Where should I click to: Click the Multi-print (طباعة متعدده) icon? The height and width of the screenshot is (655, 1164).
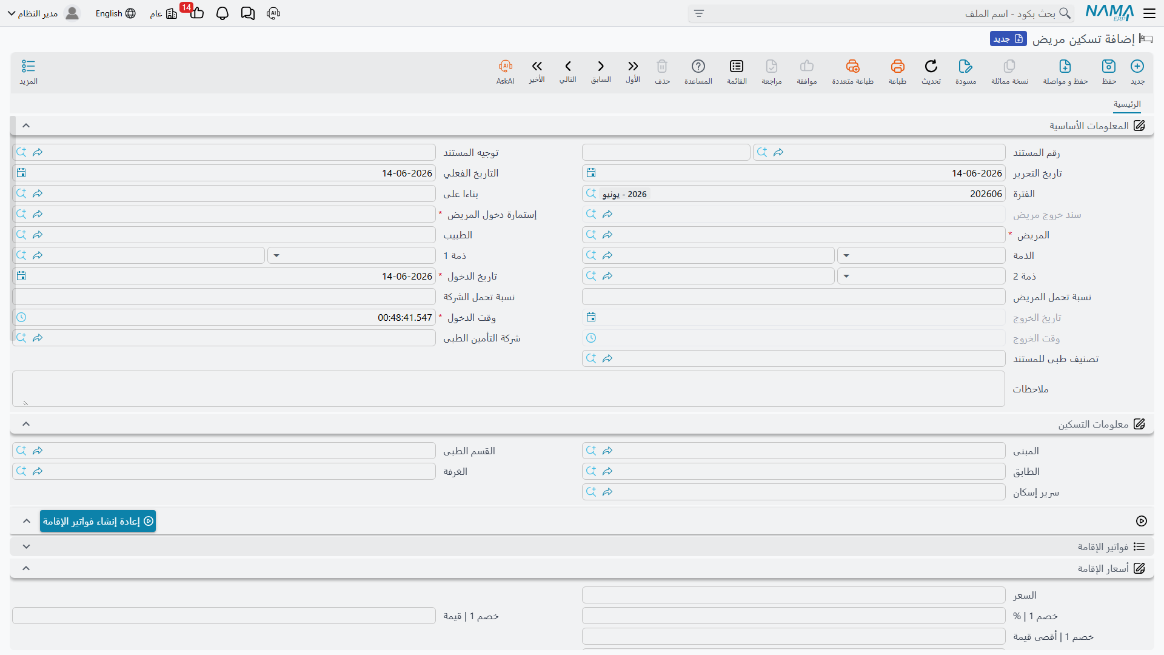pyautogui.click(x=852, y=66)
